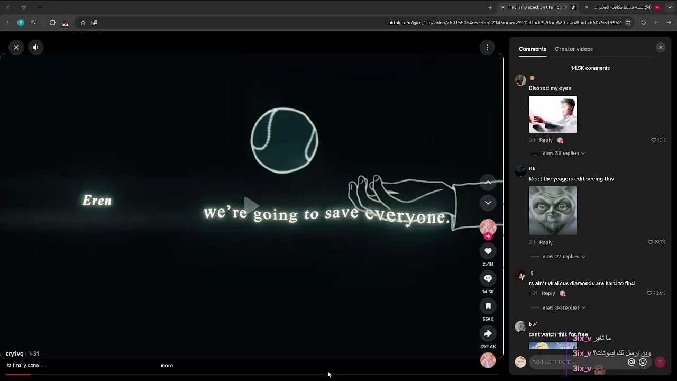This screenshot has height=381, width=677.
Task: Follow the creator via the avatar plus badge
Action: point(488,237)
